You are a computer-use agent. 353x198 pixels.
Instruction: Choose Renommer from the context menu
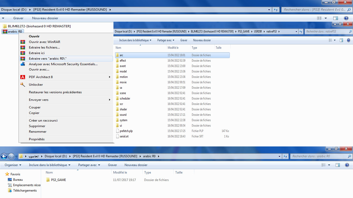[38, 131]
